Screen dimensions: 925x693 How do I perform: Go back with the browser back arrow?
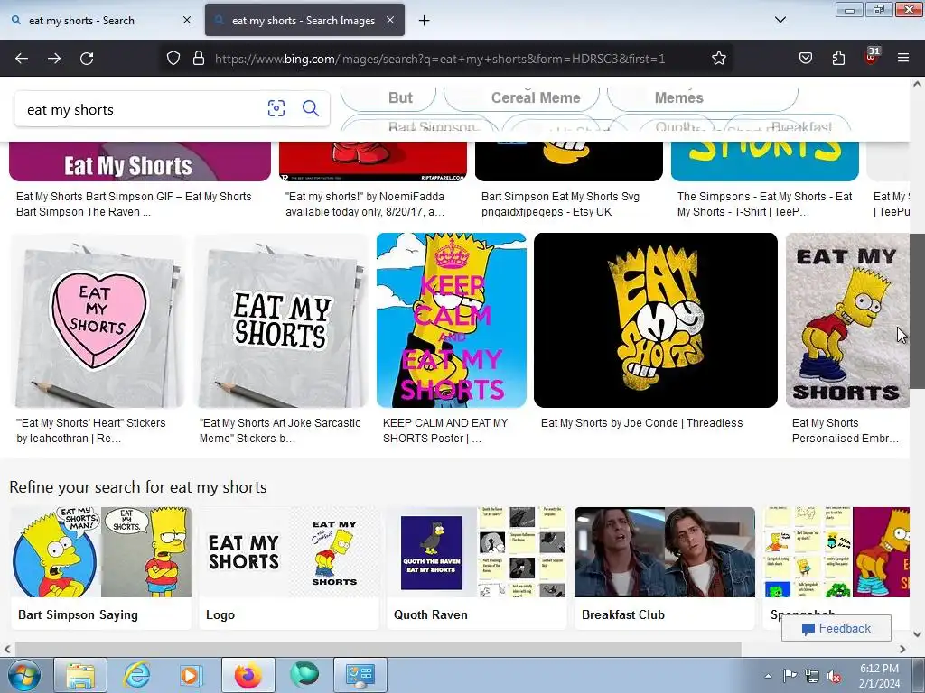[x=22, y=59]
